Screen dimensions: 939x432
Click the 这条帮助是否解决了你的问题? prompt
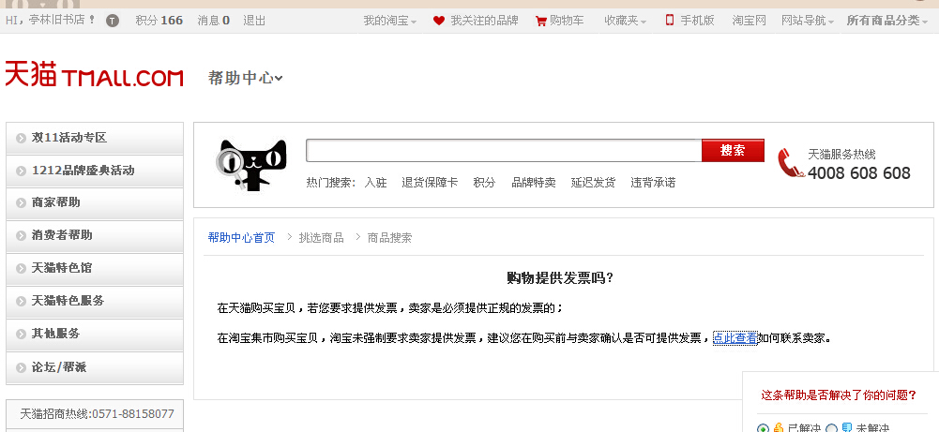point(839,395)
